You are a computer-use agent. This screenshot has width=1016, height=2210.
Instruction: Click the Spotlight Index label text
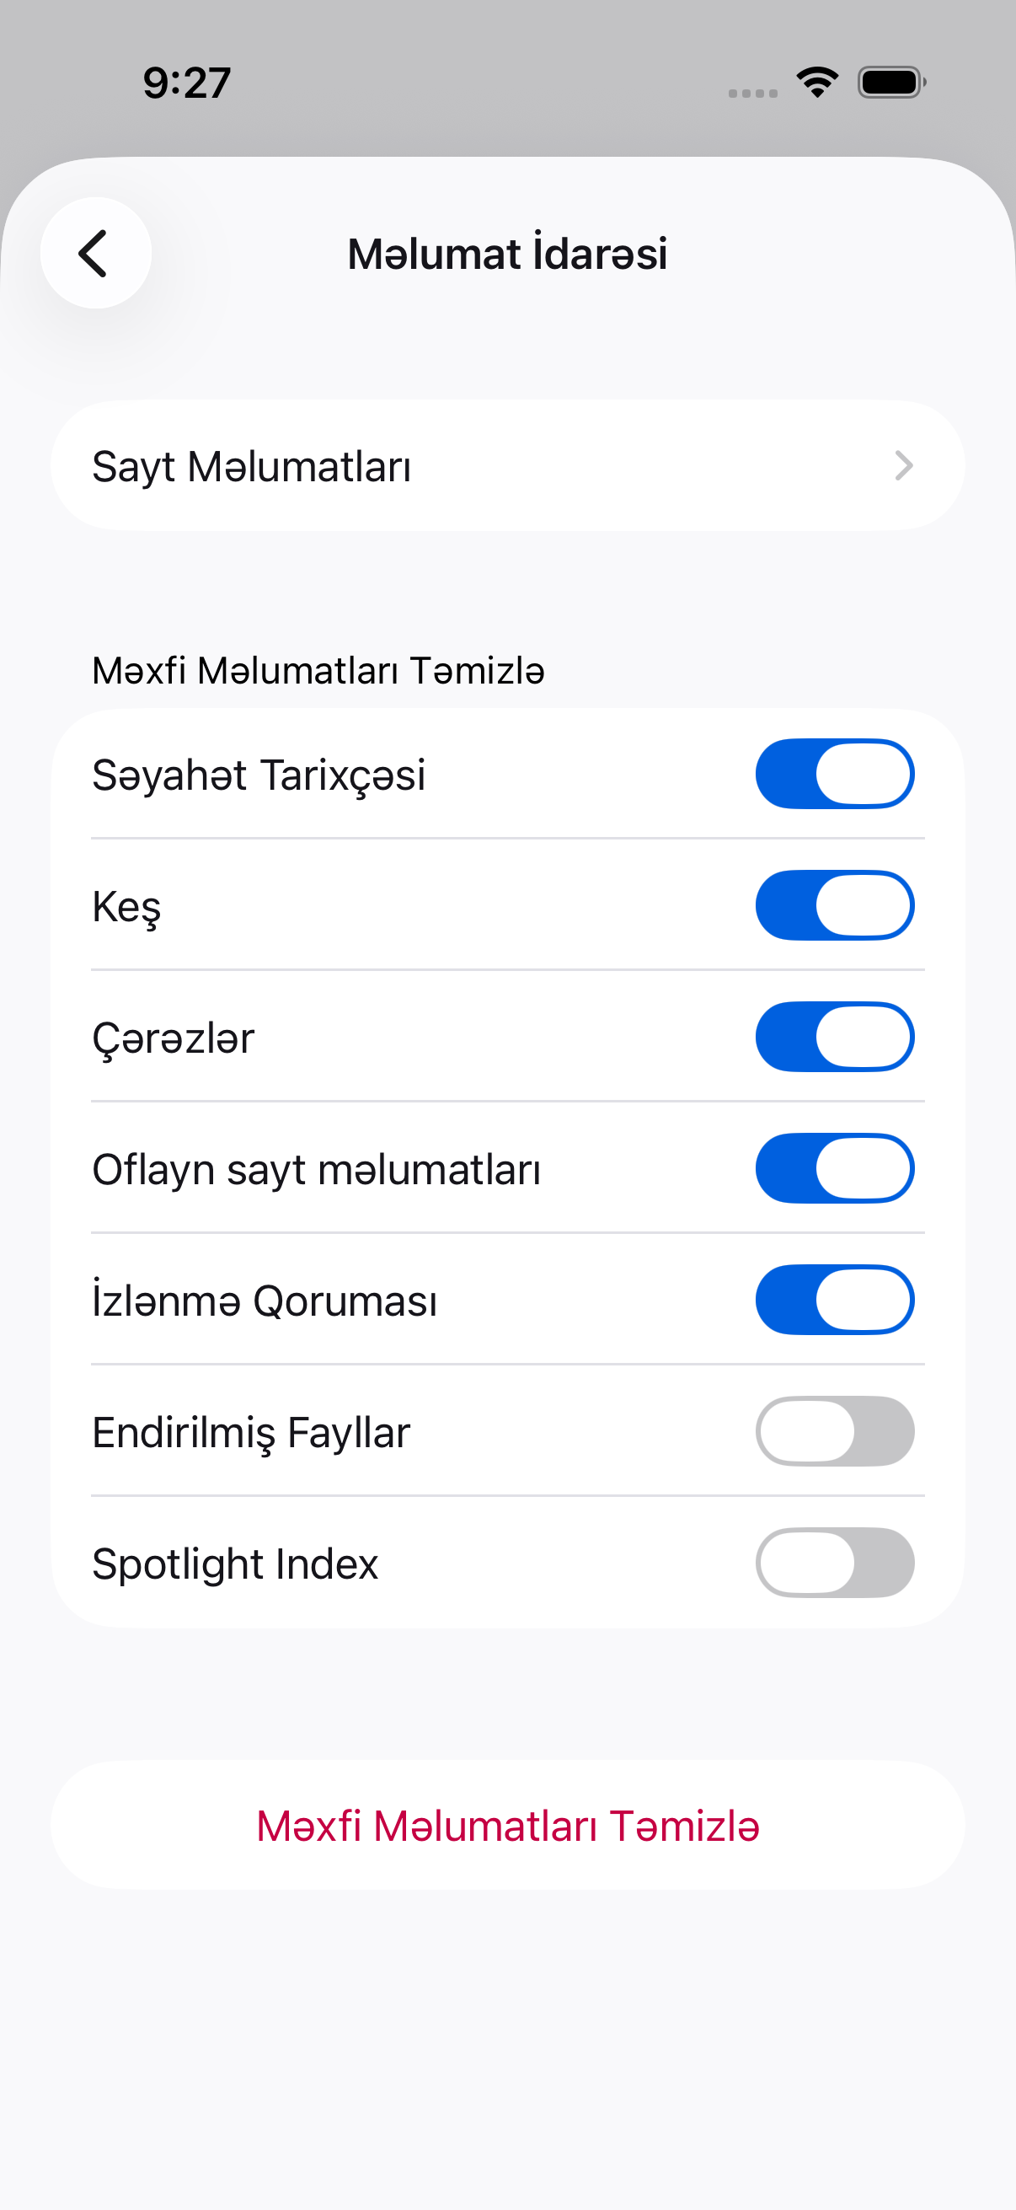coord(235,1564)
